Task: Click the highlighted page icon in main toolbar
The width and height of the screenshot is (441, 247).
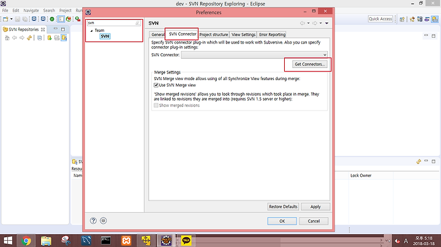Action: pyautogui.click(x=61, y=19)
